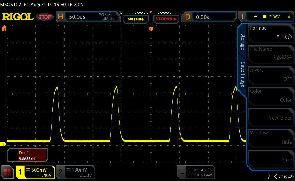Image resolution: width=295 pixels, height=181 pixels.
Task: Click the Freq1 measurement box
Action: pyautogui.click(x=27, y=155)
